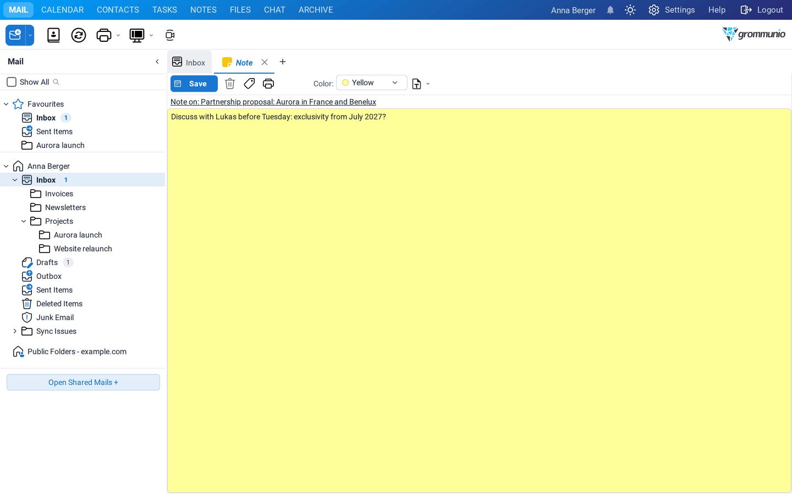Select the Website relaunch folder
792x495 pixels.
(83, 249)
